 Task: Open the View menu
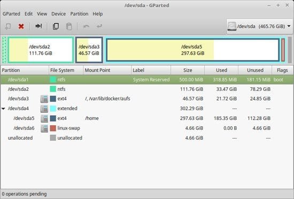[x=42, y=14]
